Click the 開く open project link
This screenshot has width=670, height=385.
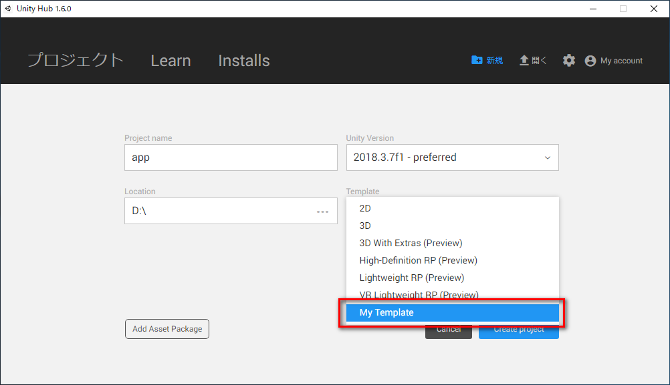pos(539,61)
